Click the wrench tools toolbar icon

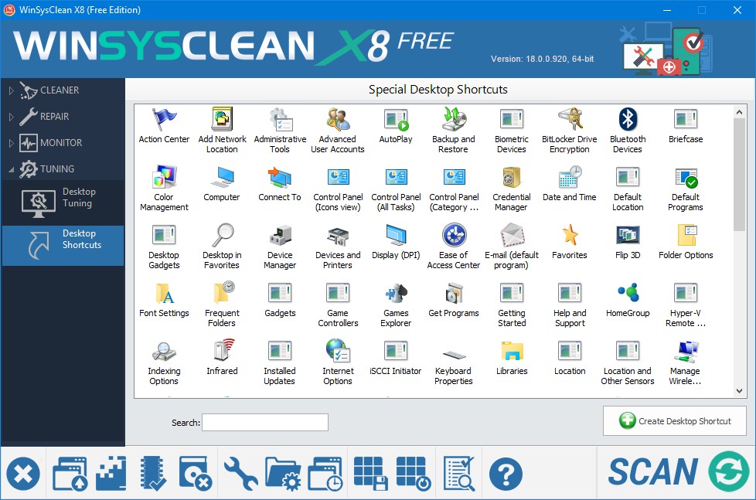(240, 474)
